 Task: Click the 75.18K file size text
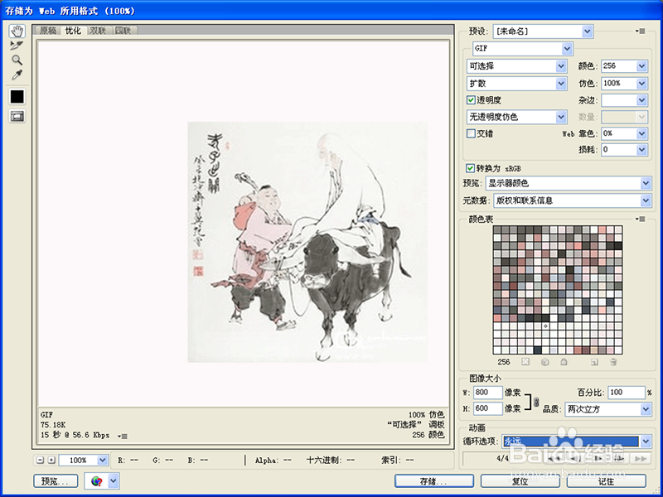click(x=53, y=425)
